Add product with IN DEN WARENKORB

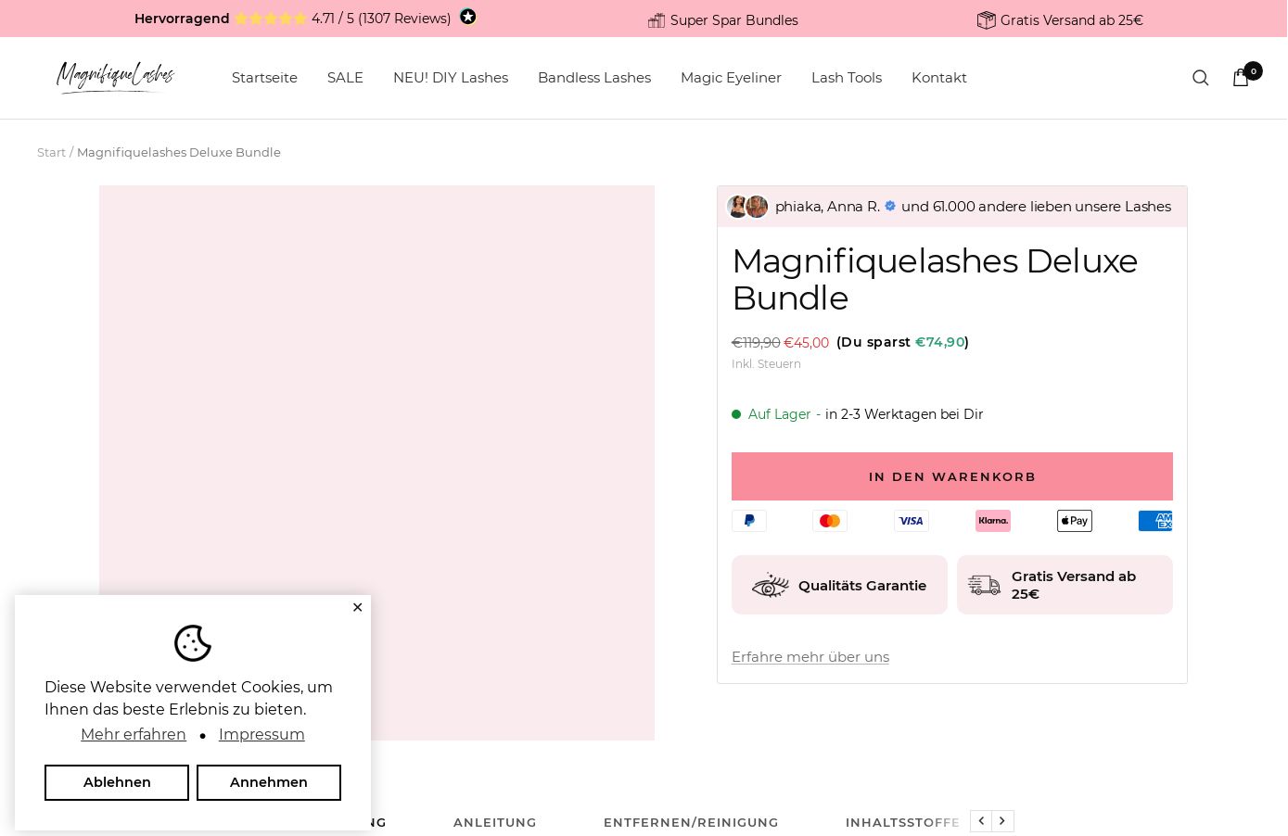(952, 476)
